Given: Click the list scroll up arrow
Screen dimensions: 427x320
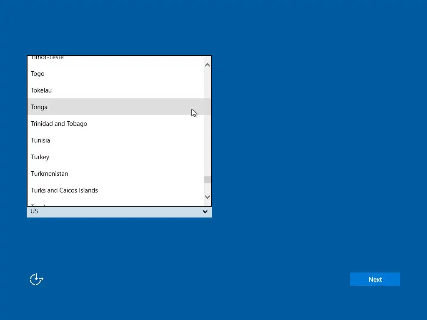Looking at the screenshot, I should tap(207, 65).
